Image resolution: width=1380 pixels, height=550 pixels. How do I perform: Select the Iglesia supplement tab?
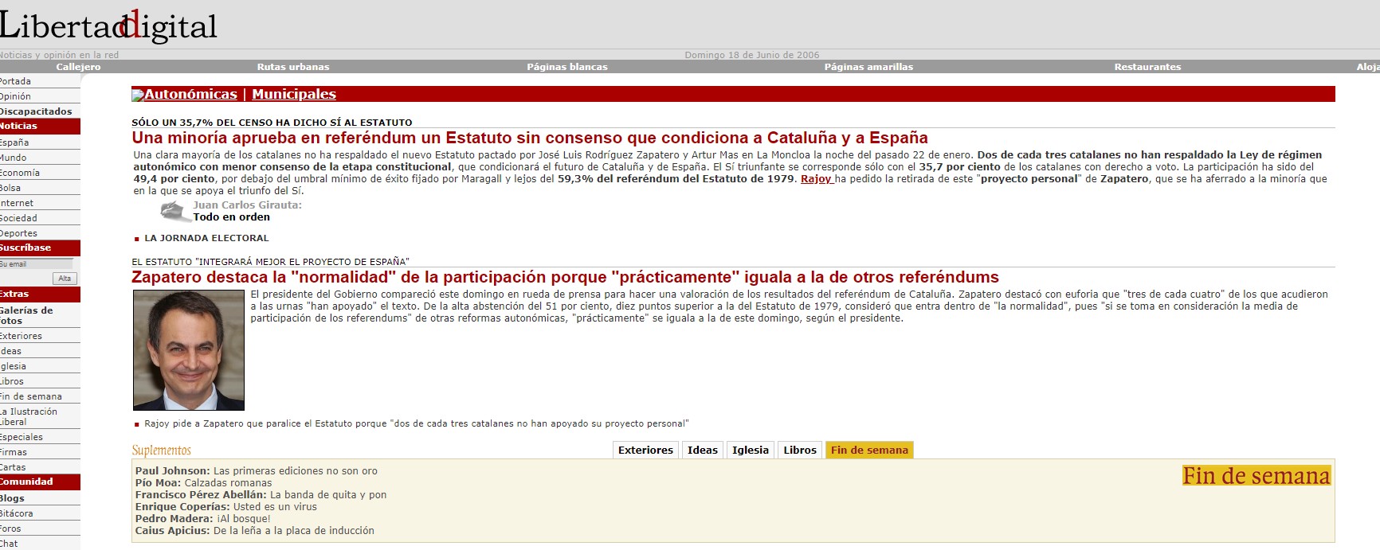(750, 450)
